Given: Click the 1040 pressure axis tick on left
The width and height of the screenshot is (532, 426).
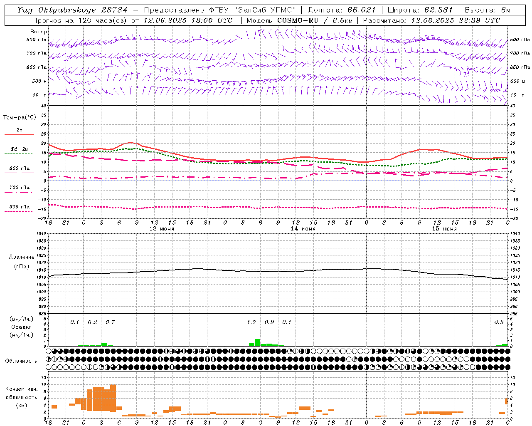Looking at the screenshot, I should [x=40, y=234].
